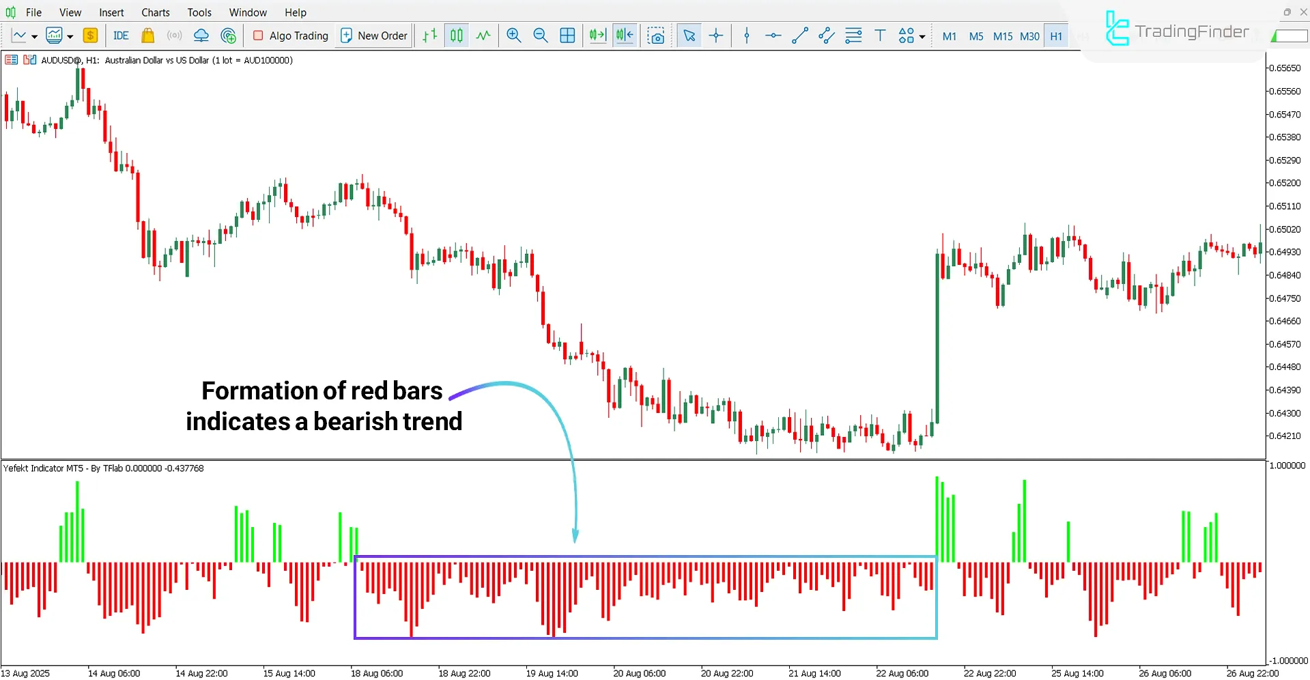Zoom in on the chart
Viewport: 1310px width, 680px height.
tap(513, 35)
